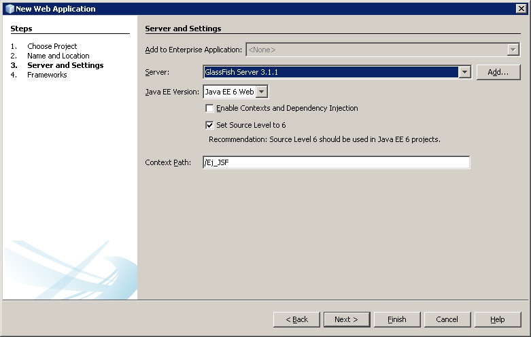
Task: Click the Server: label
Action: tap(157, 72)
